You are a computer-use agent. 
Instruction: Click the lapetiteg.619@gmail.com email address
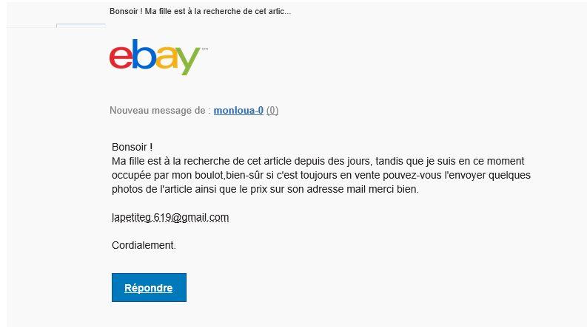170,217
